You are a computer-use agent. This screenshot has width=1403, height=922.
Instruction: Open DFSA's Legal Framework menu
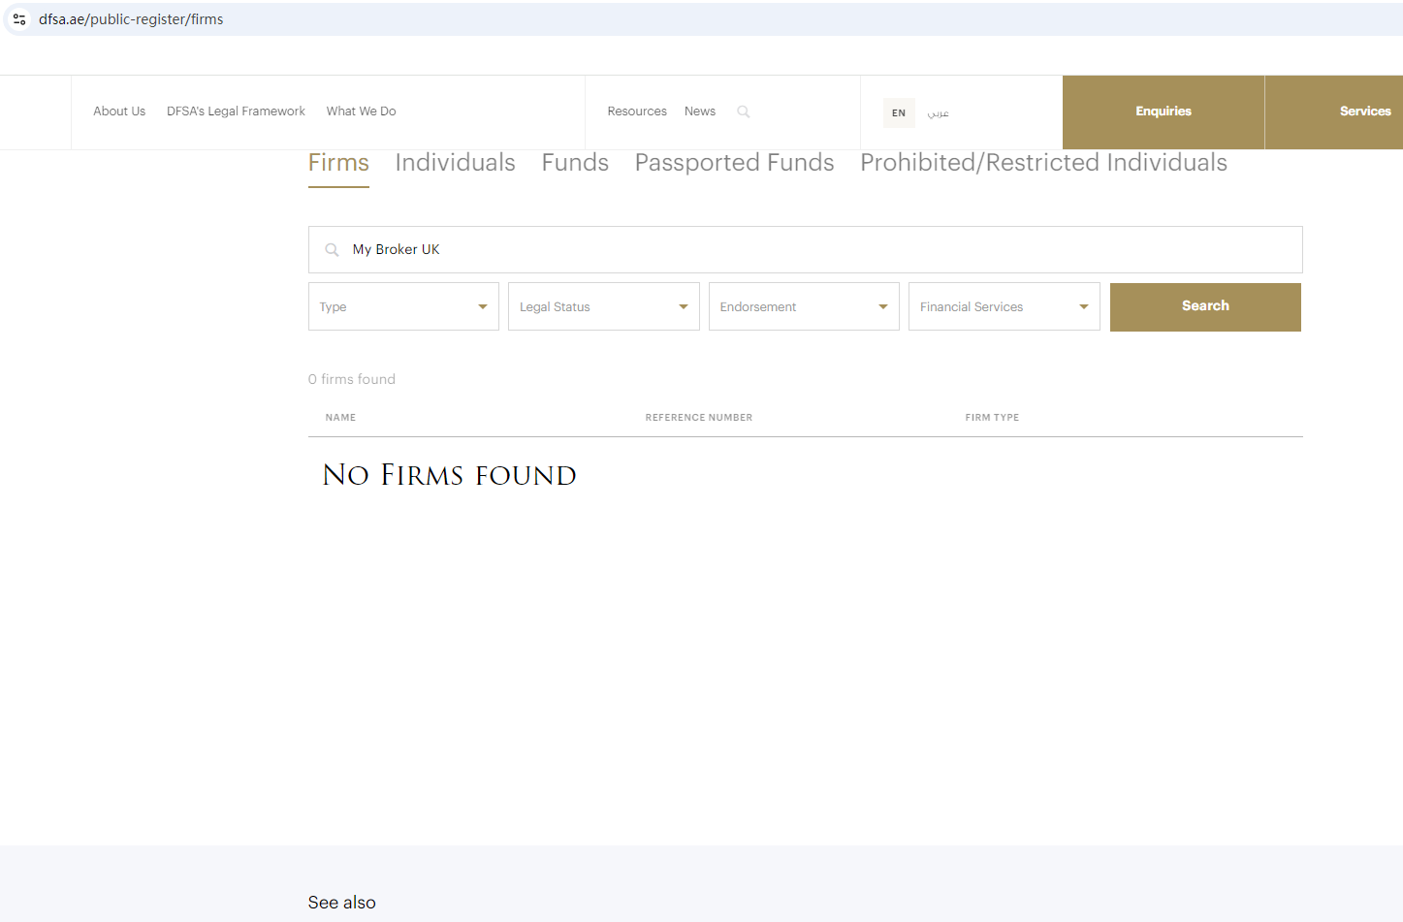pos(236,111)
